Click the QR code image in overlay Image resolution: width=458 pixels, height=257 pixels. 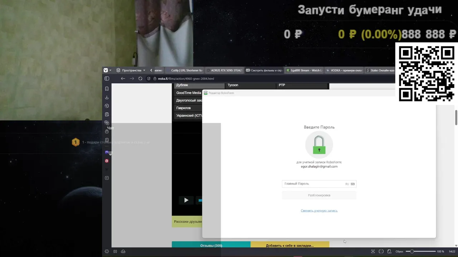pos(427,74)
